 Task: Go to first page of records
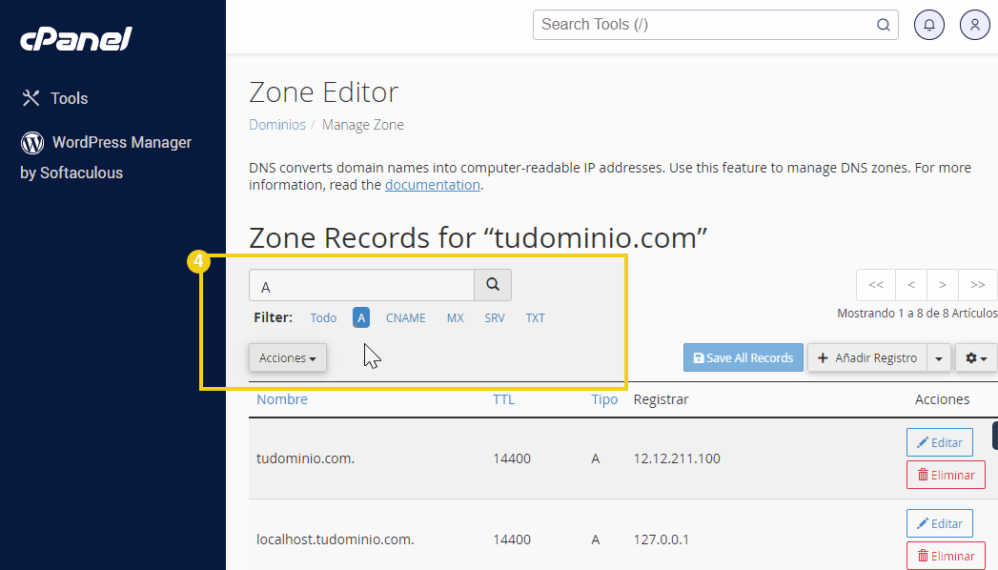tap(876, 285)
